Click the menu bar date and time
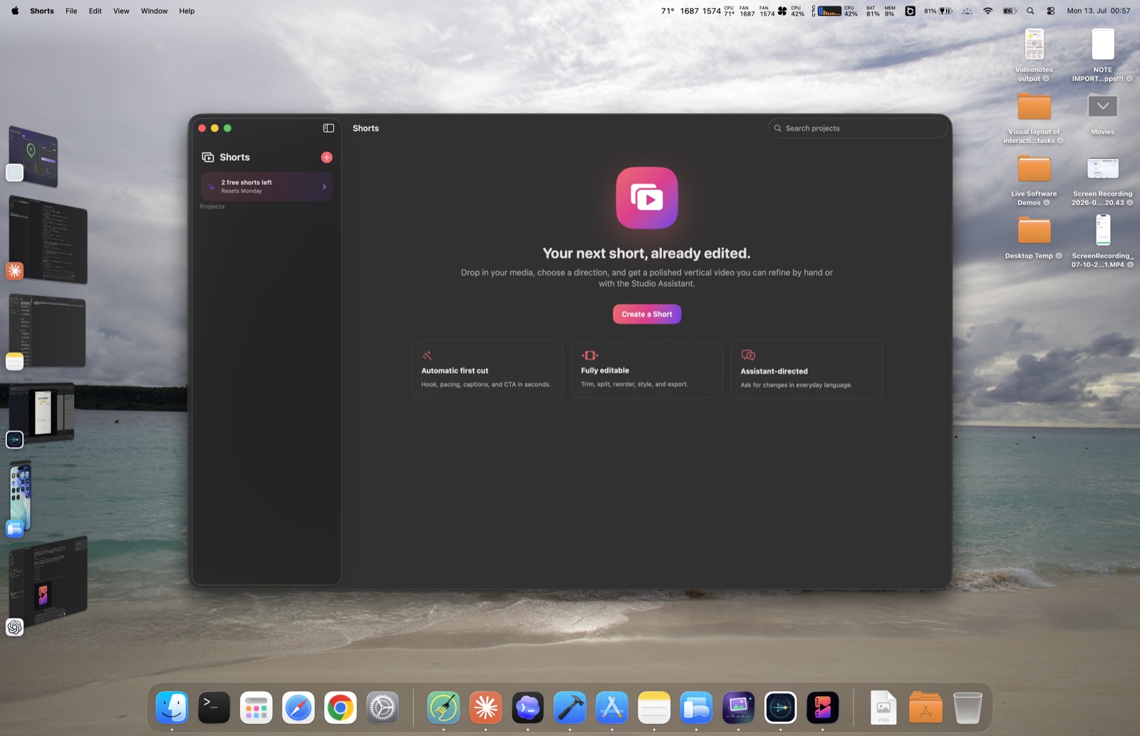 point(1098,11)
